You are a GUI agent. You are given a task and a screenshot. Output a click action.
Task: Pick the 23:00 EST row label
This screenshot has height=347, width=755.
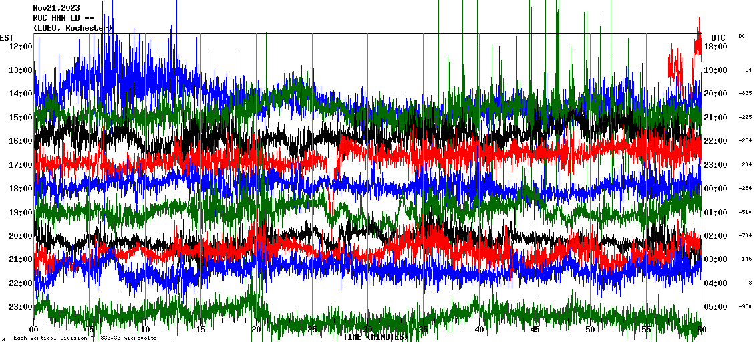click(21, 307)
